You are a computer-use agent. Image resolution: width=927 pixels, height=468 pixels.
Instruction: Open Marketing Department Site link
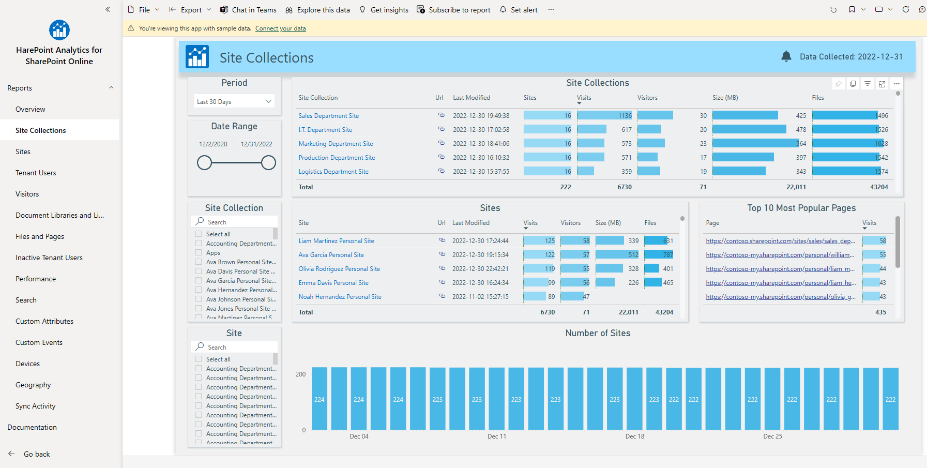pos(336,144)
